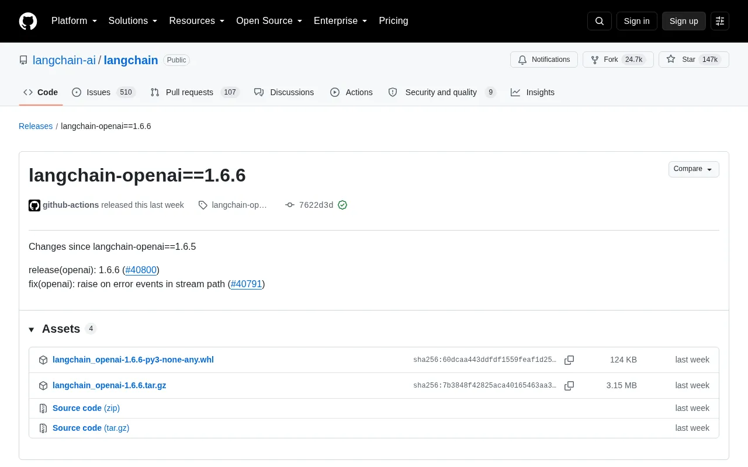Click the tag icon next to langchain-op…

tap(203, 205)
